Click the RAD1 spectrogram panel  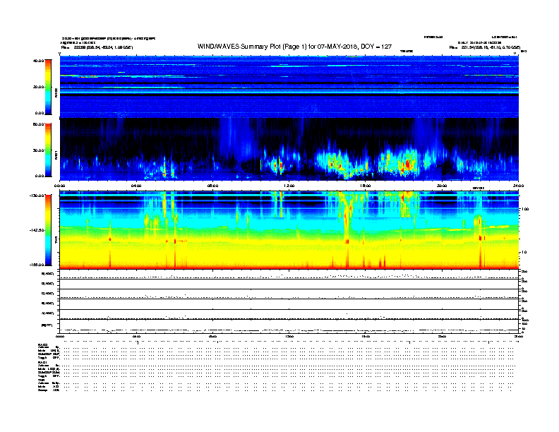pos(289,150)
